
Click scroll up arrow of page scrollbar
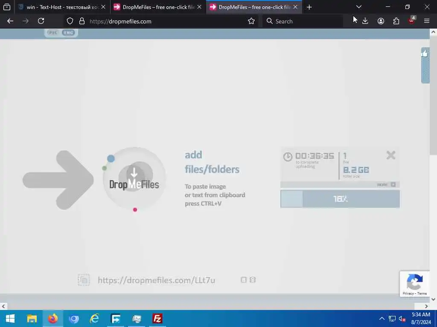433,32
